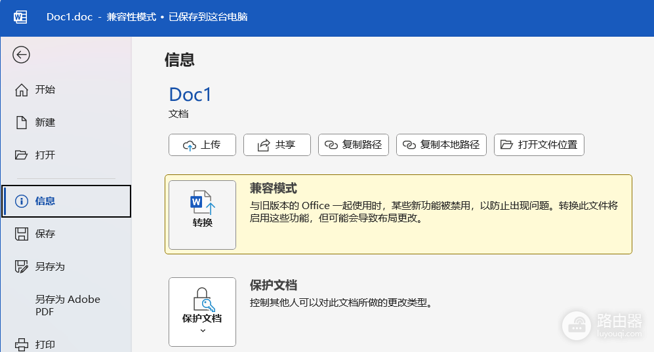This screenshot has width=654, height=352.
Task: Open the 开始 home page
Action: [66, 90]
